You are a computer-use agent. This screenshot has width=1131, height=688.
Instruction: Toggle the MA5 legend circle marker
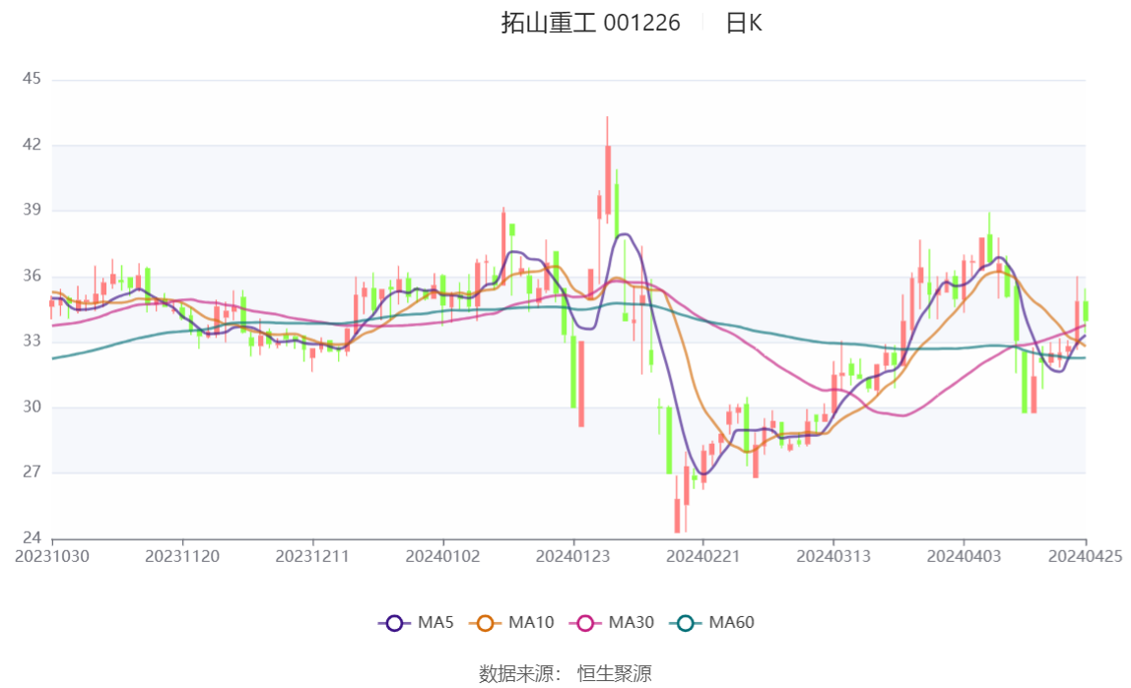click(395, 622)
